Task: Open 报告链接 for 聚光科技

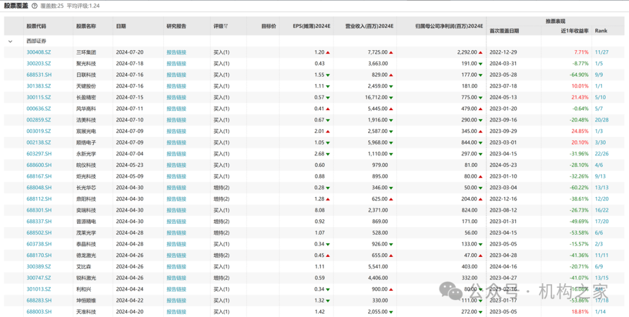Action: [176, 64]
